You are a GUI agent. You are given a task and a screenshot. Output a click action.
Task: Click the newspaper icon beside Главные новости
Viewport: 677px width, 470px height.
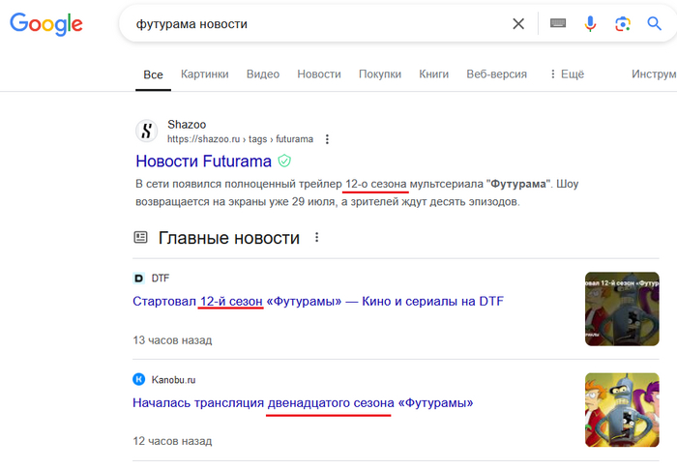[140, 237]
